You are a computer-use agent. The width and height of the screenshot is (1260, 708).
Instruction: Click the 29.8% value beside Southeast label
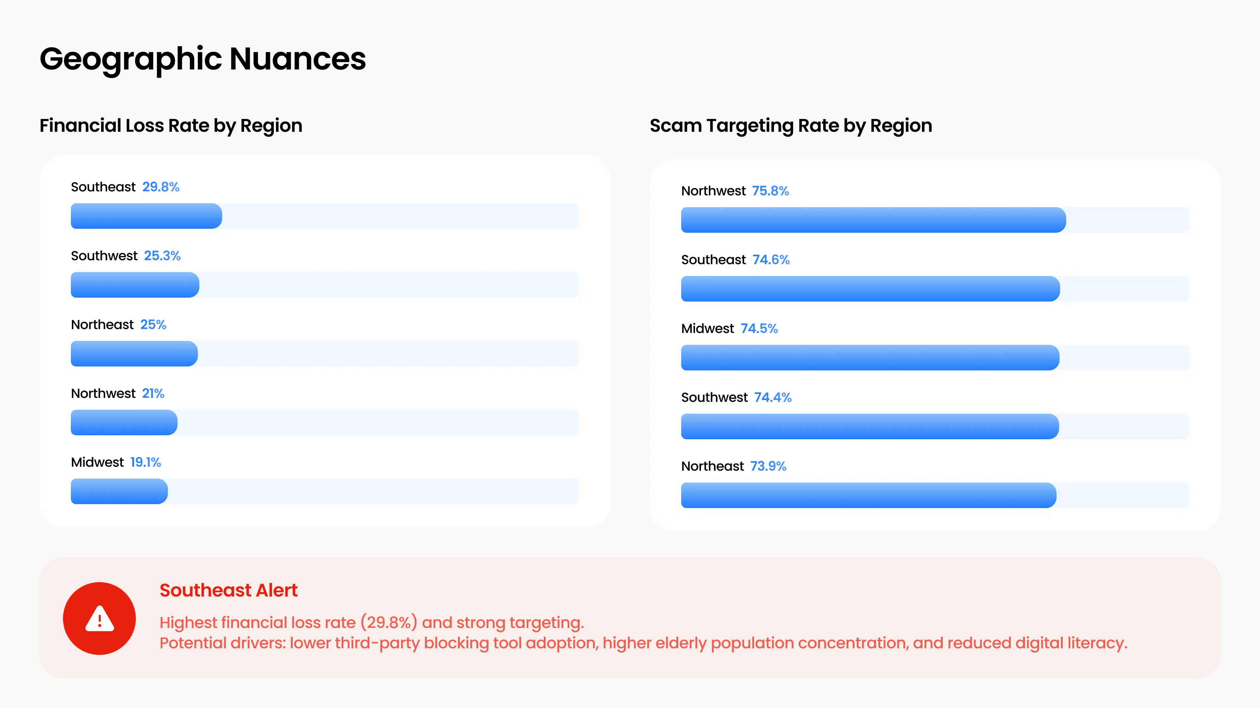[160, 187]
